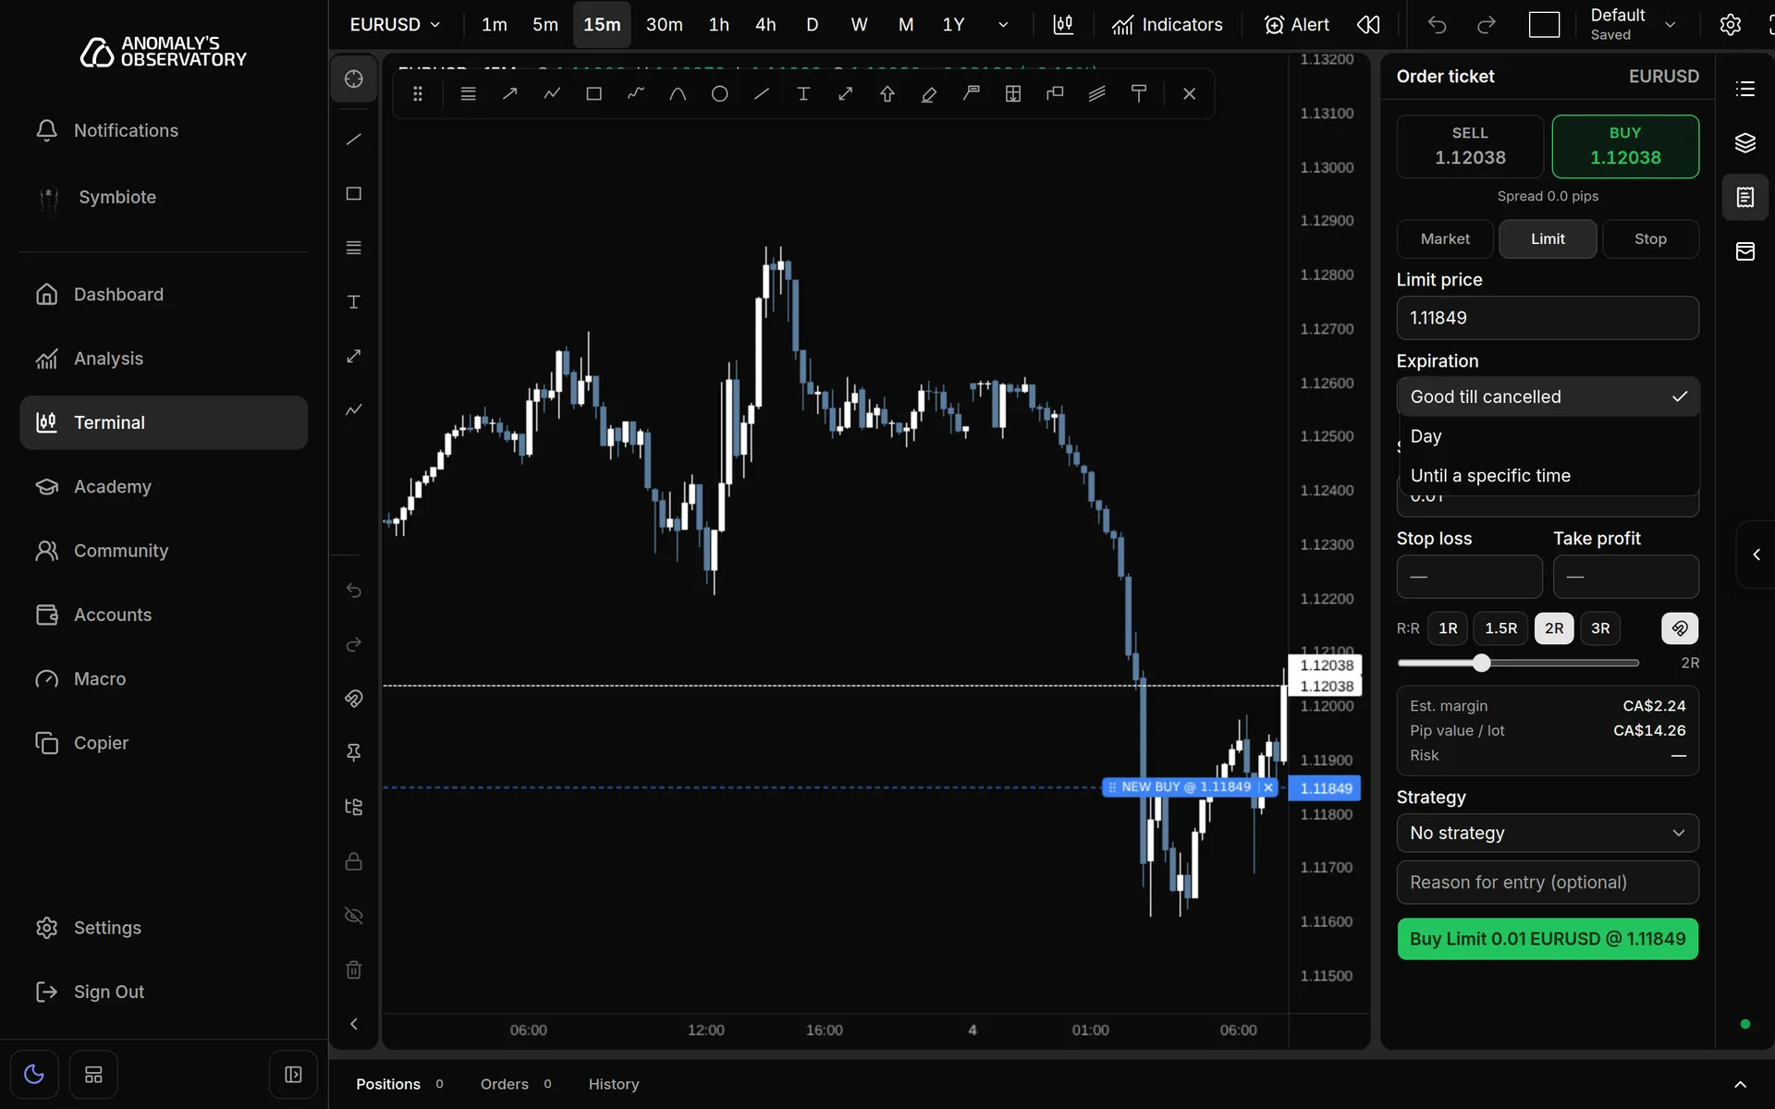Toggle hide all drawings eye icon
1775x1109 pixels.
[x=353, y=916]
